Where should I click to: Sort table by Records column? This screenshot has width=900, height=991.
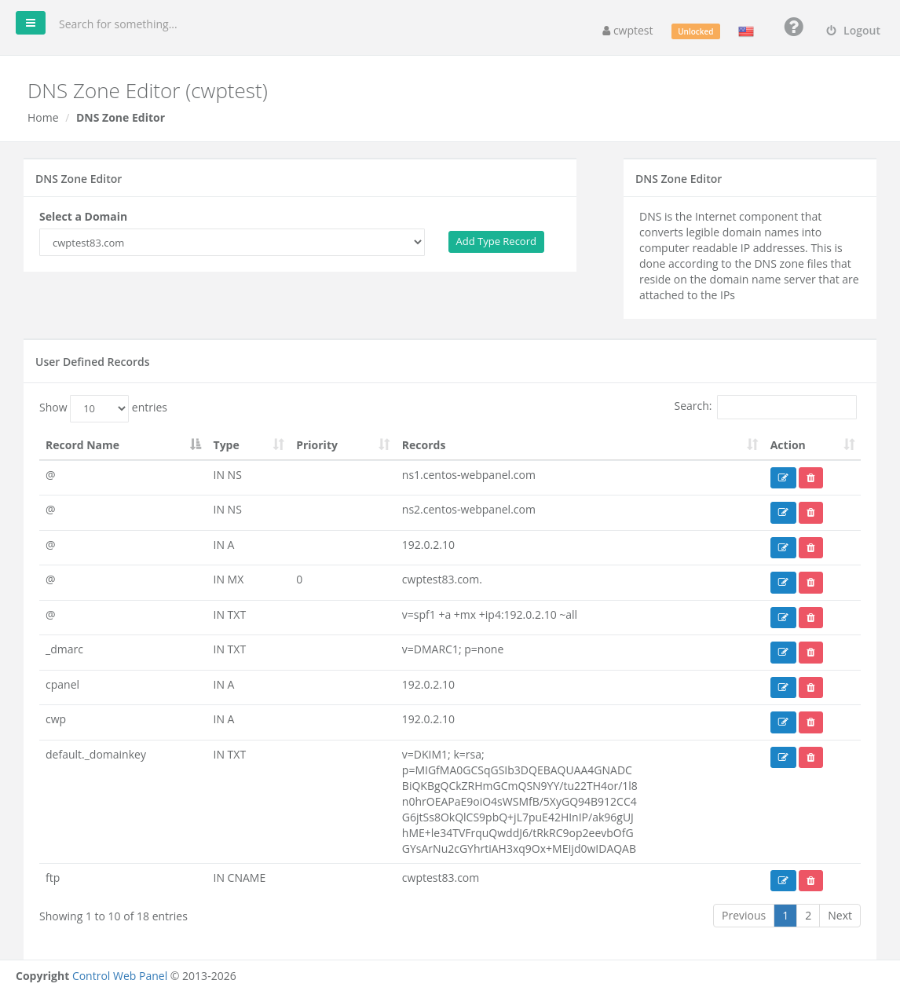pos(580,445)
